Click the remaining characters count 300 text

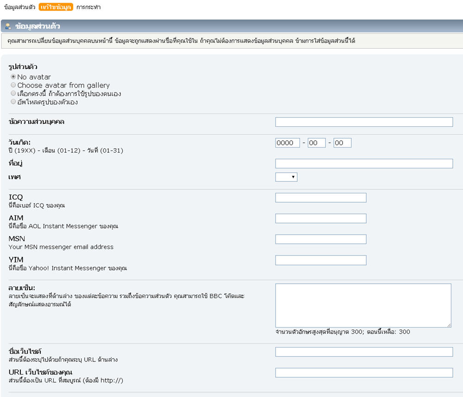(x=404, y=332)
